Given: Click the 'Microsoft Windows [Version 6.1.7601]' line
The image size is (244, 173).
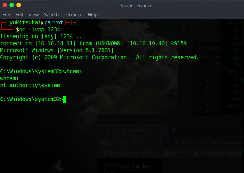Looking at the screenshot, I should [57, 50].
